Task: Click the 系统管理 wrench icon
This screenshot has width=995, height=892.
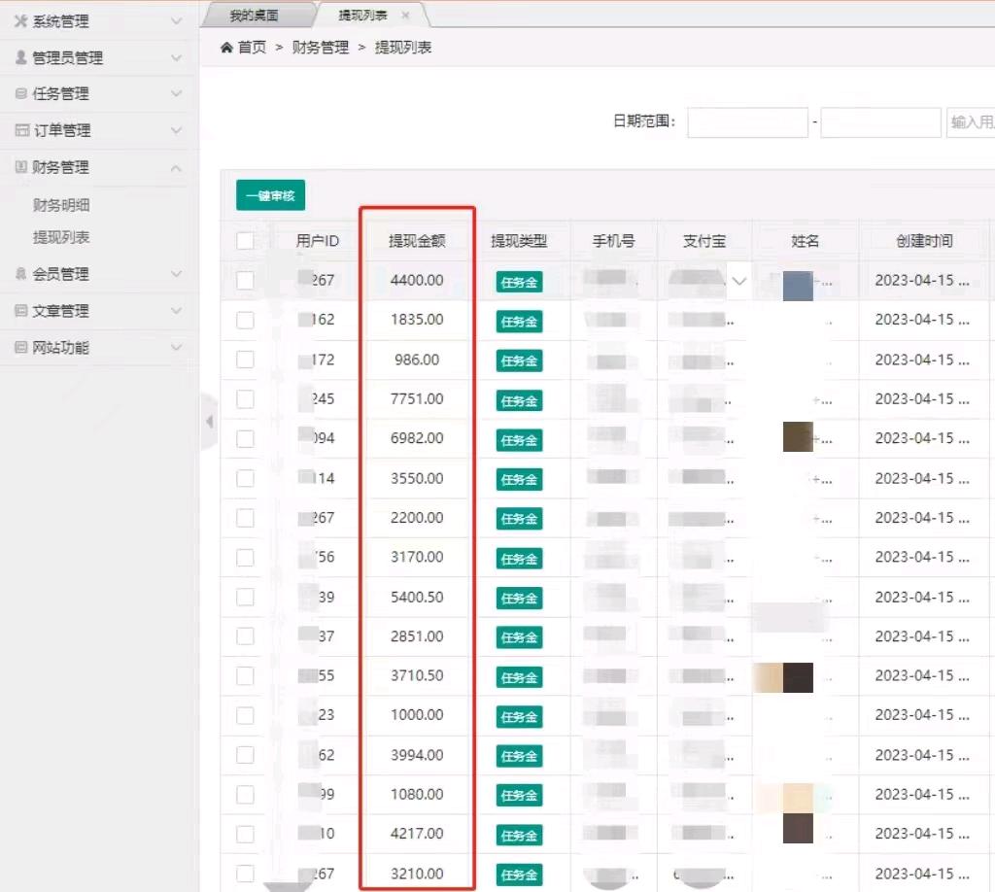Action: pyautogui.click(x=20, y=21)
